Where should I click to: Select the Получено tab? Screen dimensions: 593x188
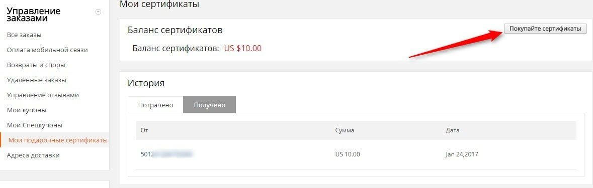(210, 105)
